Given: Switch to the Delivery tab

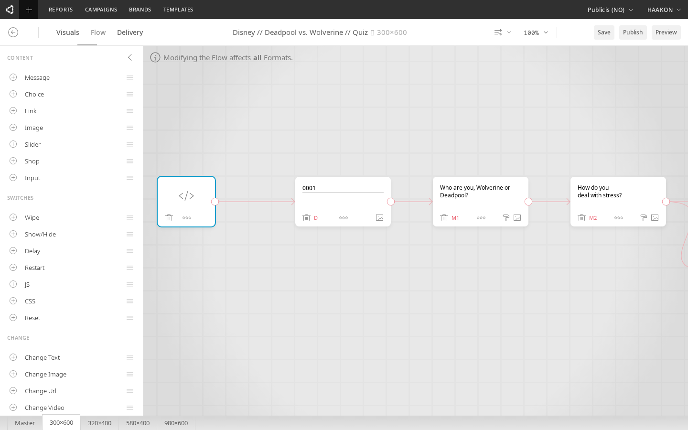Looking at the screenshot, I should (129, 32).
